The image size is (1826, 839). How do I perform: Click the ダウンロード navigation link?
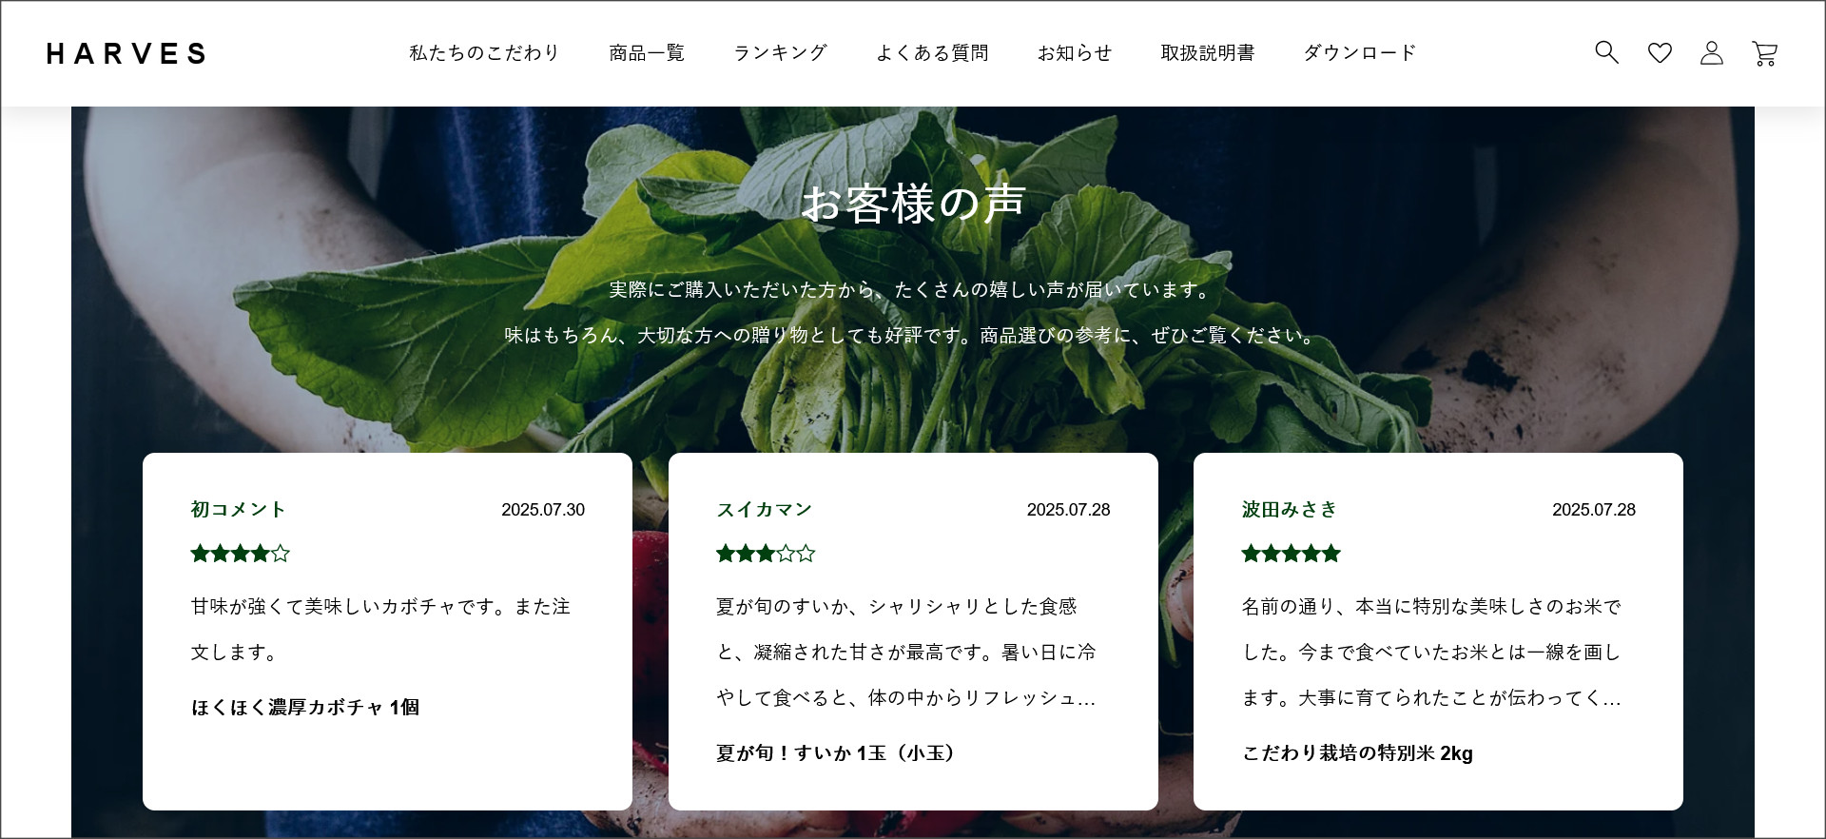point(1360,53)
